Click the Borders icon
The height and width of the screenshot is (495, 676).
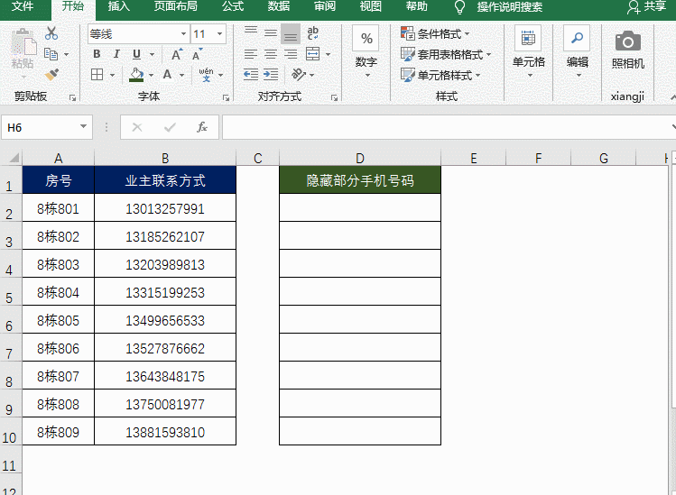(x=97, y=75)
